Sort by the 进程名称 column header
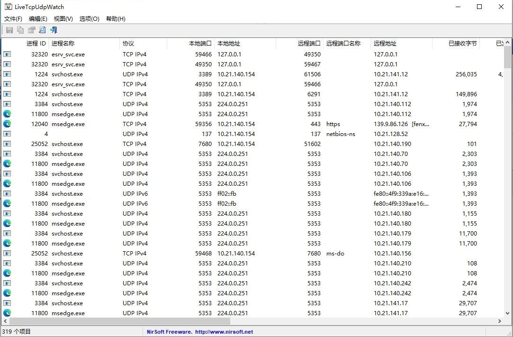This screenshot has width=513, height=337. tap(63, 44)
